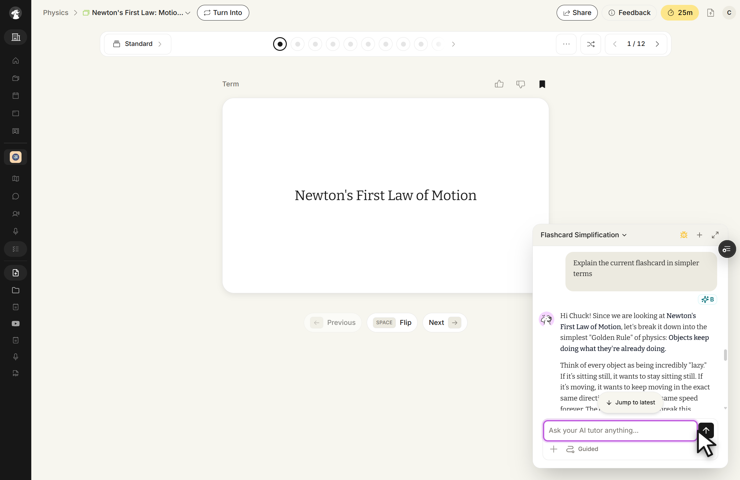
Task: Open the home icon in the sidebar
Action: [x=16, y=61]
